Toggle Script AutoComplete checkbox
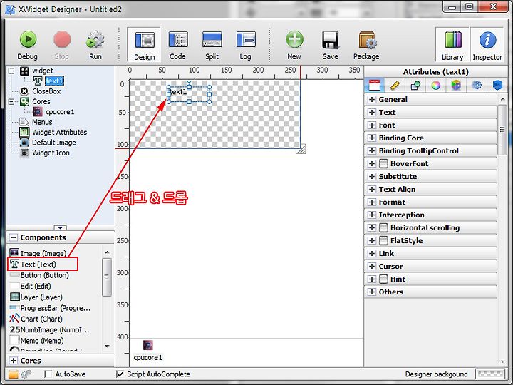This screenshot has height=385, width=513. [x=120, y=374]
